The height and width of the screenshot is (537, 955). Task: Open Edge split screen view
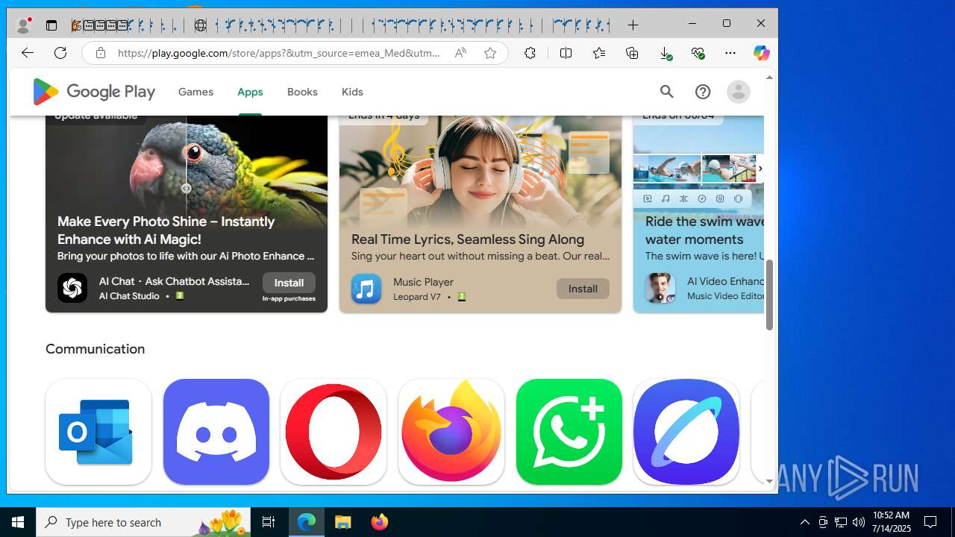(566, 53)
